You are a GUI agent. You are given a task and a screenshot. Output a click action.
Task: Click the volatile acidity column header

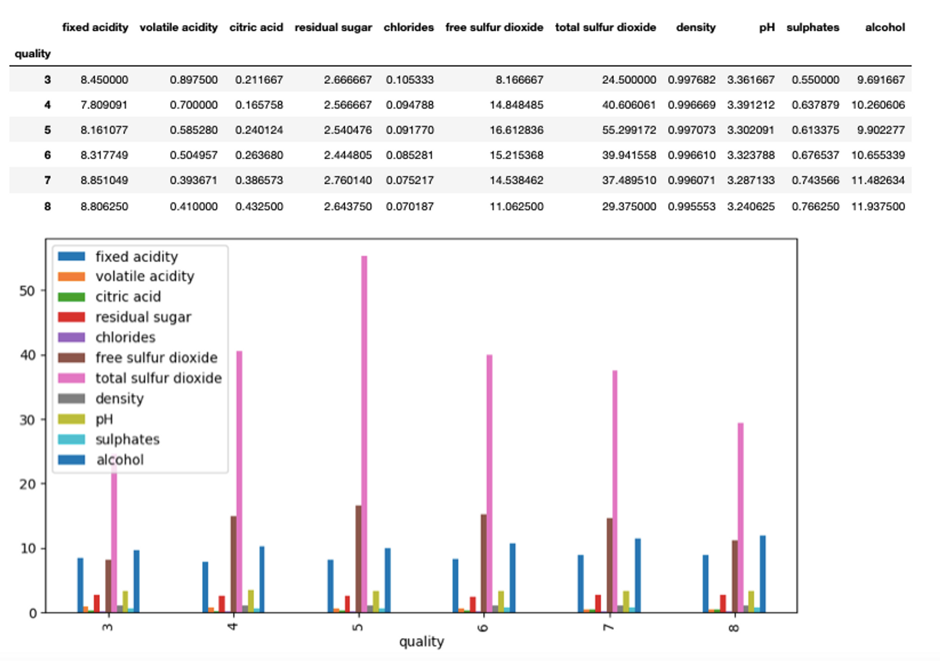coord(179,27)
